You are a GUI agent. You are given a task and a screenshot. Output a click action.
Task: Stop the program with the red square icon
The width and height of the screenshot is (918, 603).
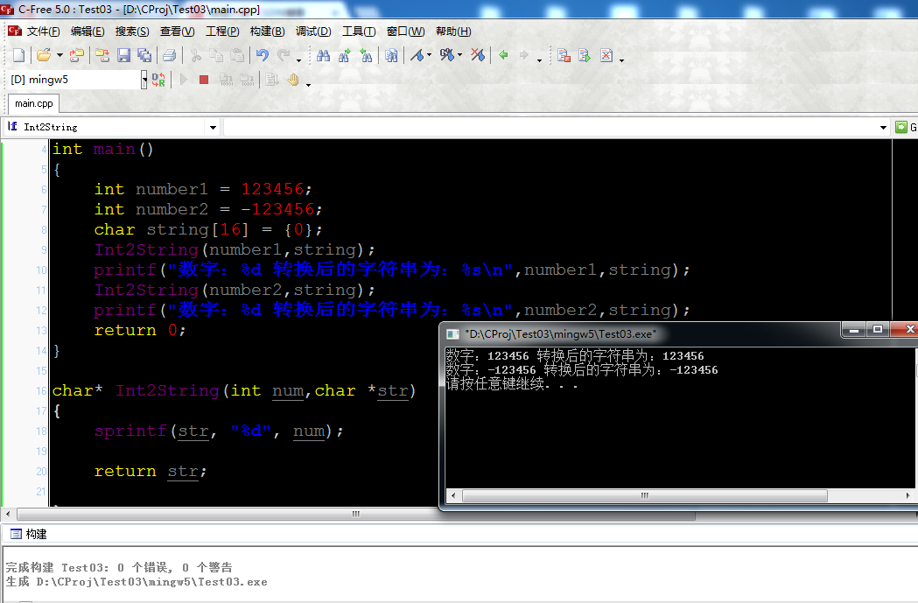[x=204, y=80]
